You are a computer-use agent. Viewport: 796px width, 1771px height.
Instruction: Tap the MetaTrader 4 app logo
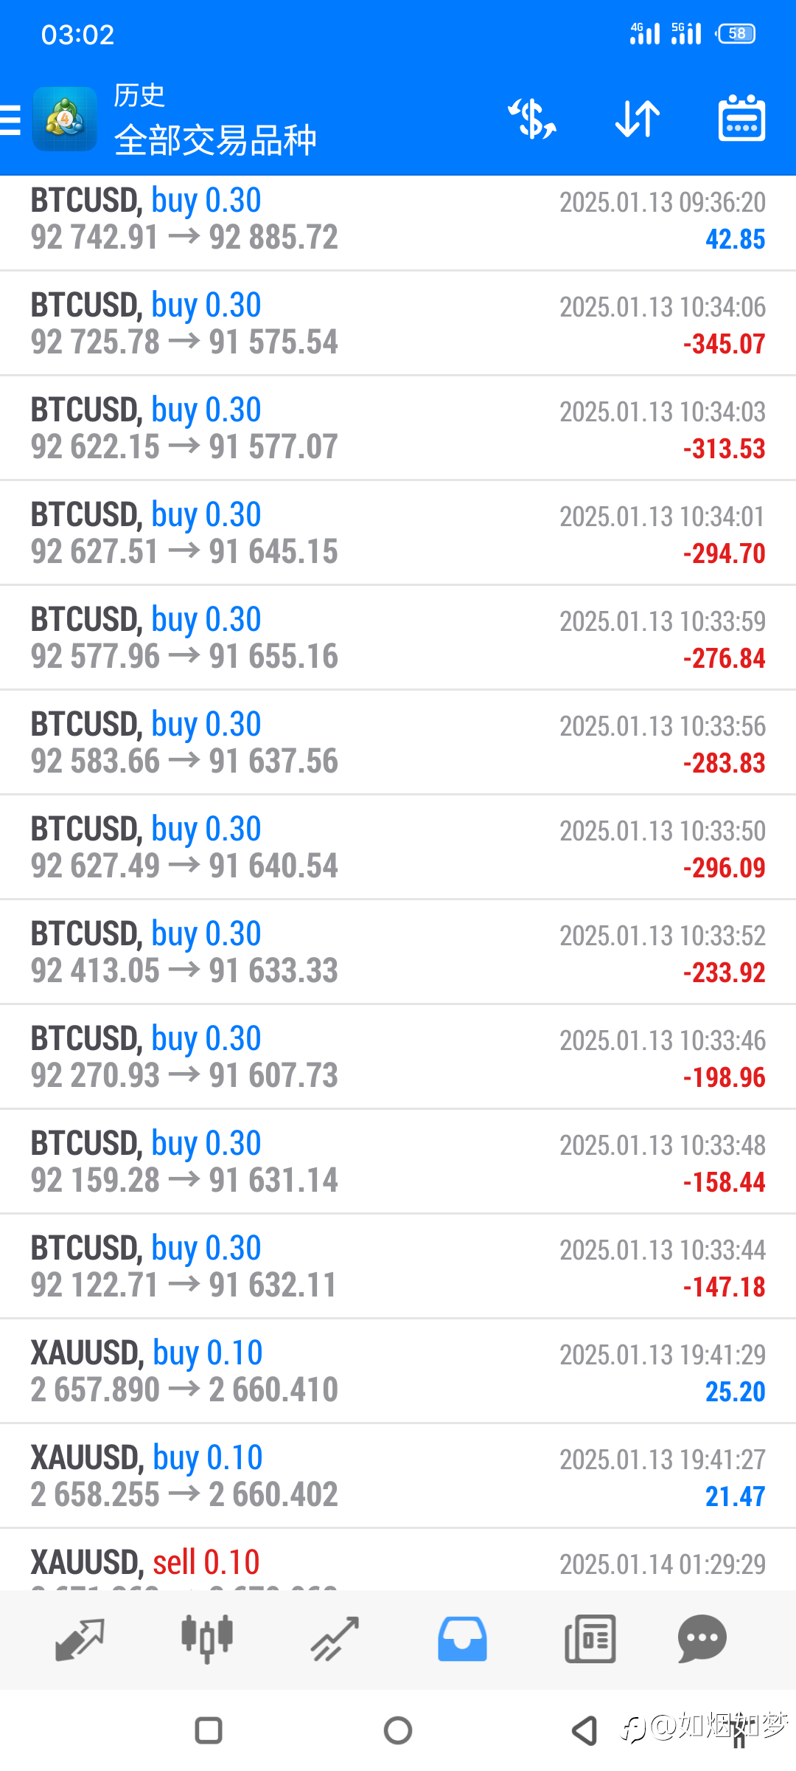[65, 119]
